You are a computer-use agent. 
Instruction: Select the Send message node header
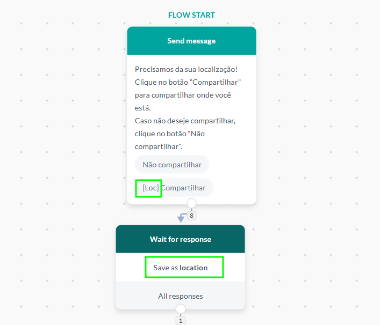(191, 41)
